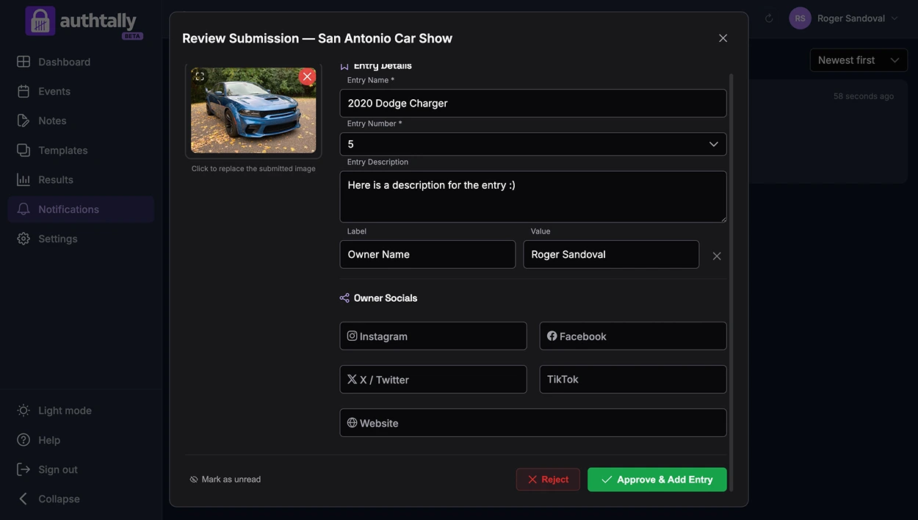Image resolution: width=918 pixels, height=520 pixels.
Task: Click the refresh icon in the header
Action: click(769, 18)
